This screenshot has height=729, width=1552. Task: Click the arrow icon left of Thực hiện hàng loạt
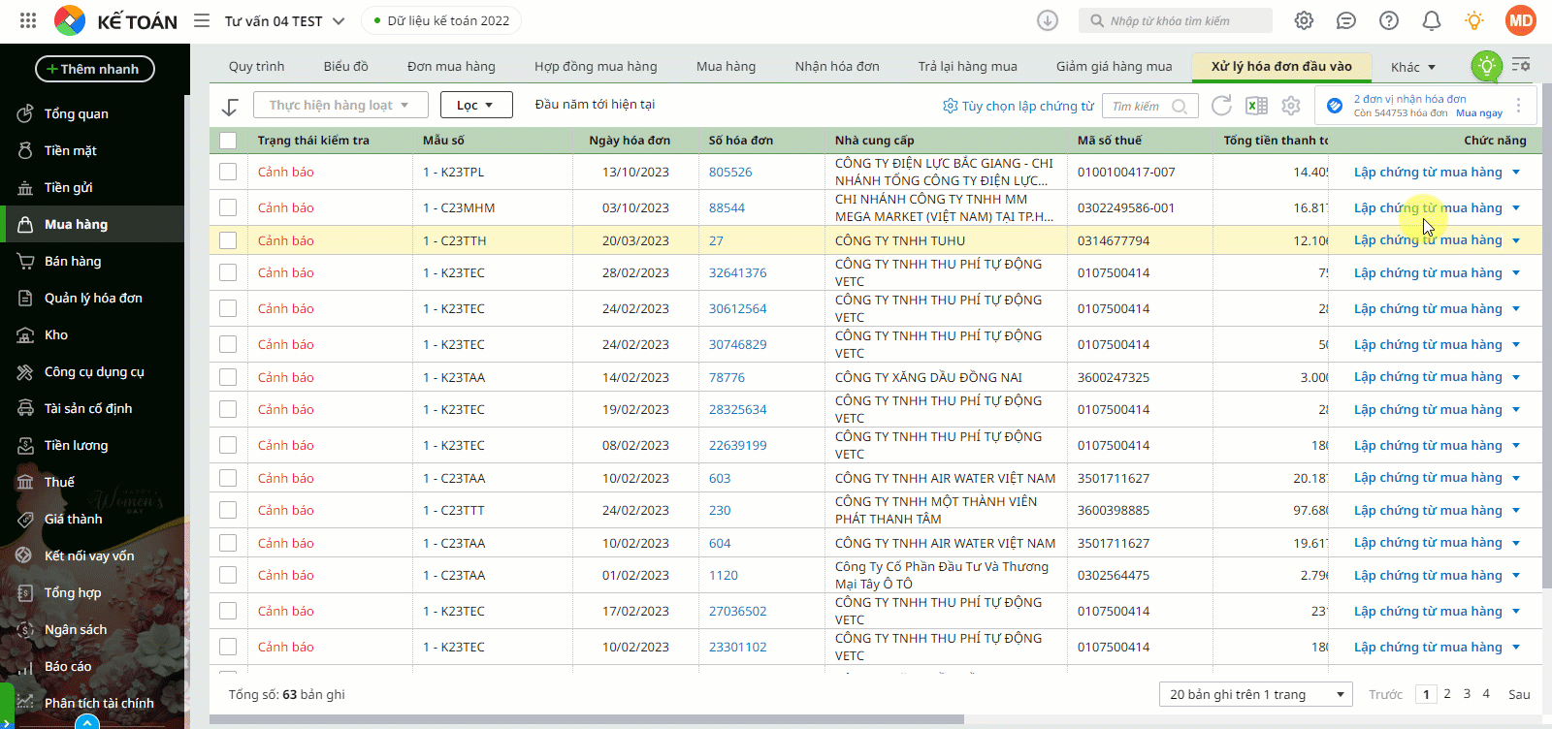pos(230,106)
